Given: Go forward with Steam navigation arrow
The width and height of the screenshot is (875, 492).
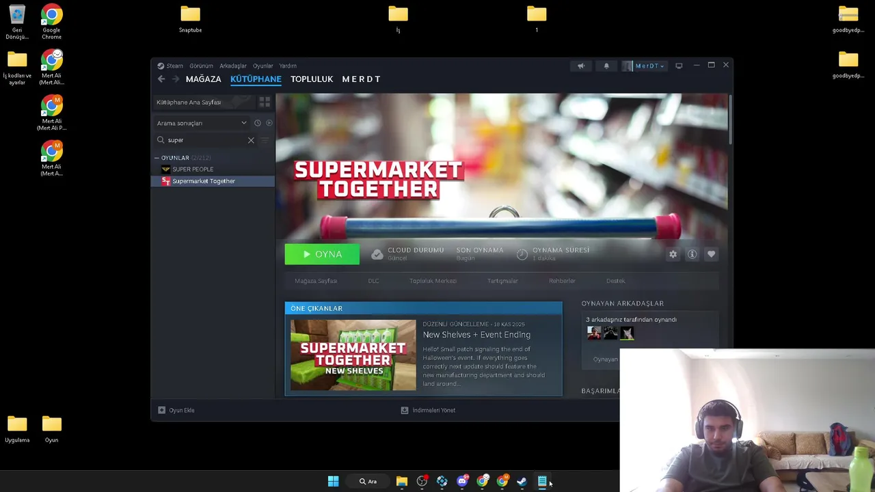Looking at the screenshot, I should click(176, 79).
